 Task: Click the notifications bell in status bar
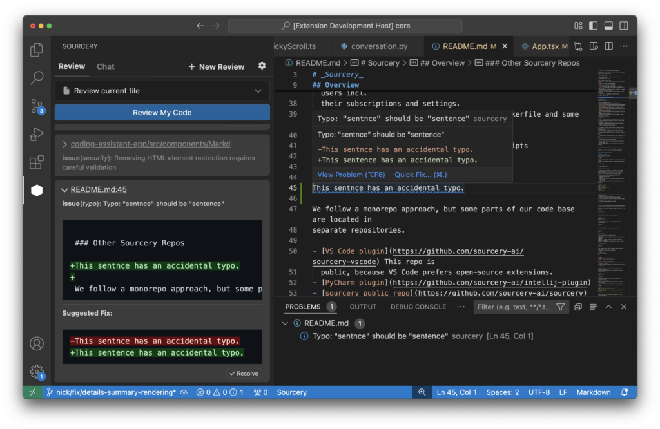pos(625,392)
